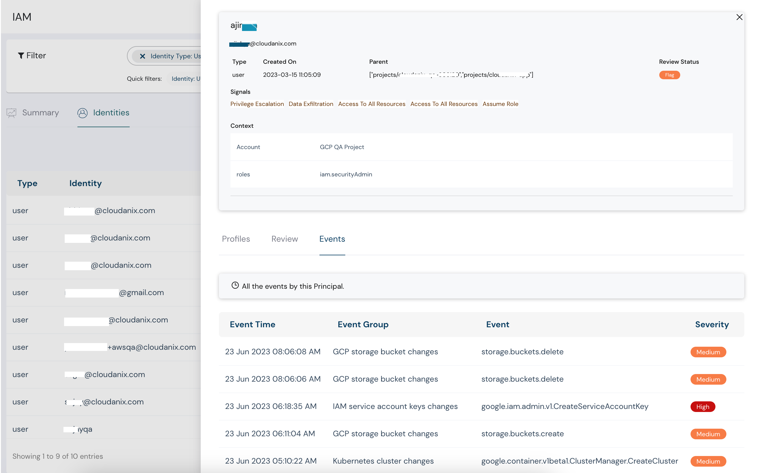
Task: Close the identity detail panel
Action: point(740,17)
